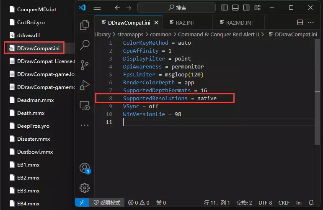Open the Source Control view
The image size is (323, 210).
[x=85, y=65]
